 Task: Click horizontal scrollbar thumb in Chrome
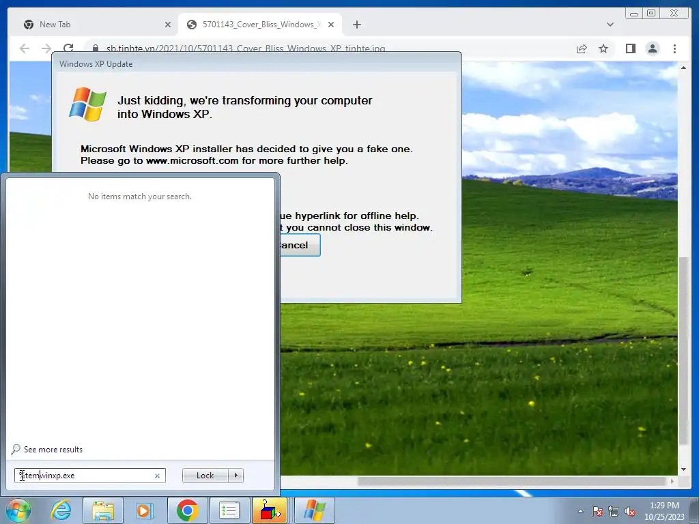coord(513,481)
